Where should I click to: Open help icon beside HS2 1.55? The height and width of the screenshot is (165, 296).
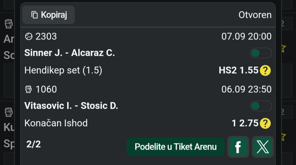[265, 70]
